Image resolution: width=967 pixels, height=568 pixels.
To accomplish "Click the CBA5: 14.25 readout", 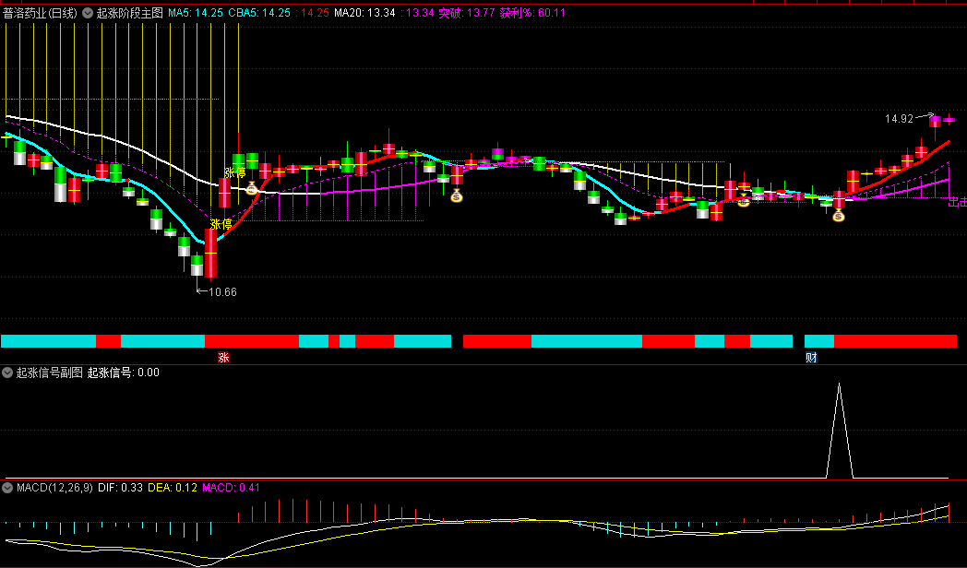I will [259, 13].
